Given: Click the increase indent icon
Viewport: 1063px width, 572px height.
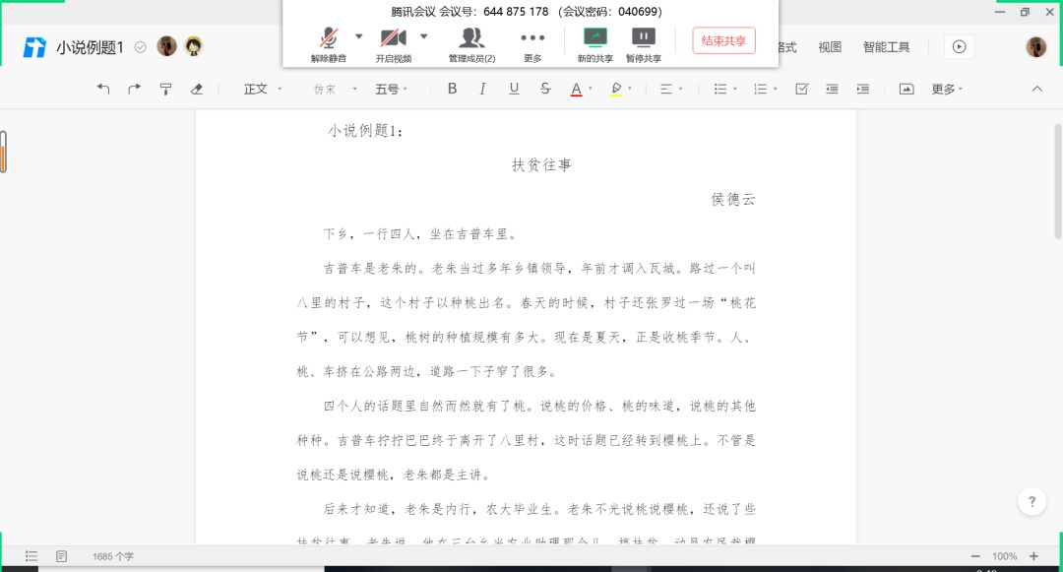Looking at the screenshot, I should [863, 89].
